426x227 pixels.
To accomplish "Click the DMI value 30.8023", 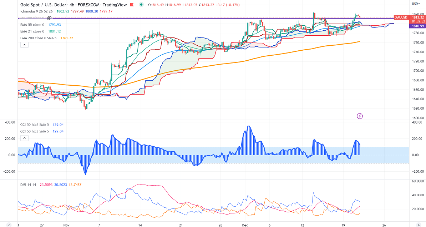I will click(60, 185).
